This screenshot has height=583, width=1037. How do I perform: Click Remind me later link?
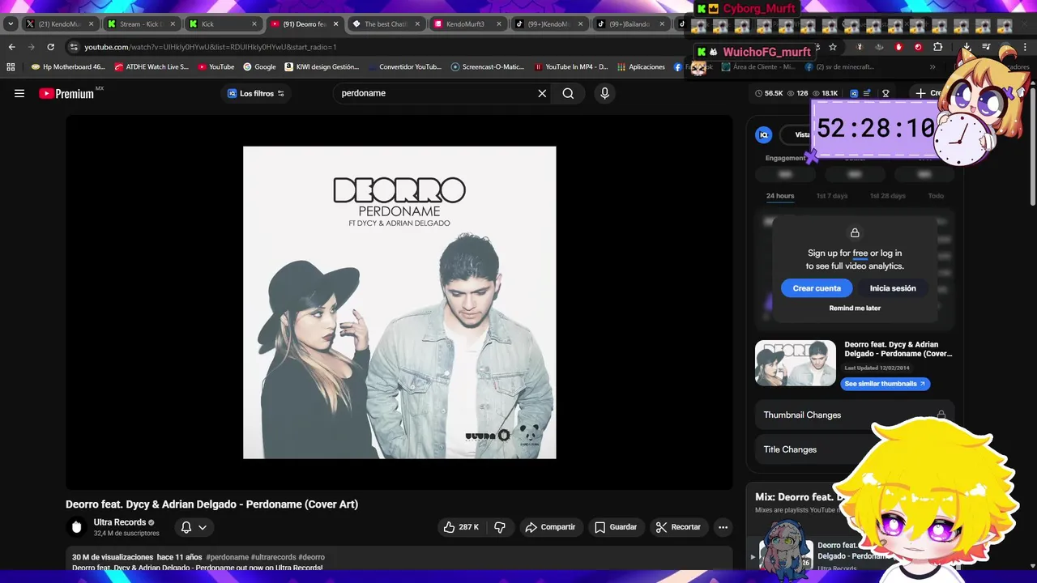pyautogui.click(x=855, y=309)
